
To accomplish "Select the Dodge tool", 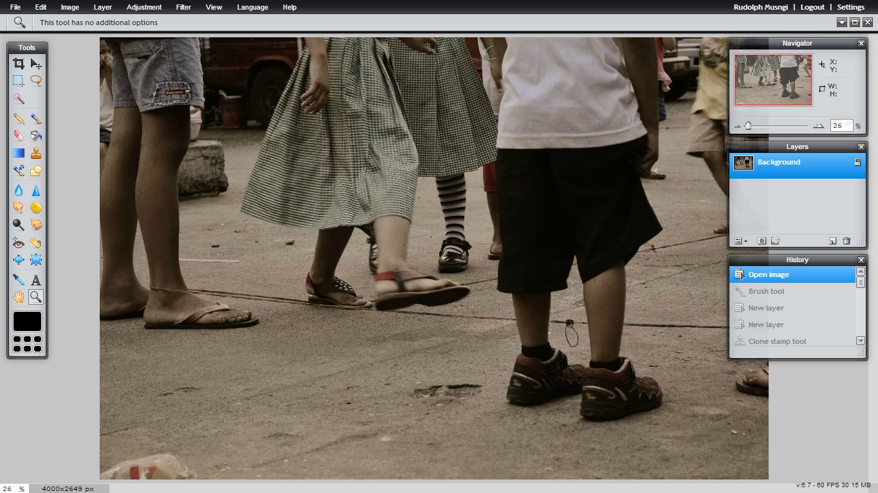I will [x=19, y=225].
